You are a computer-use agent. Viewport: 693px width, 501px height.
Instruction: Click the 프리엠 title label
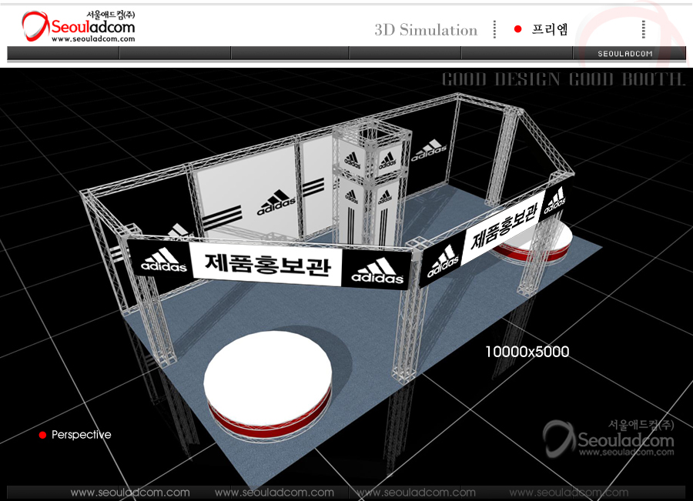coord(551,29)
